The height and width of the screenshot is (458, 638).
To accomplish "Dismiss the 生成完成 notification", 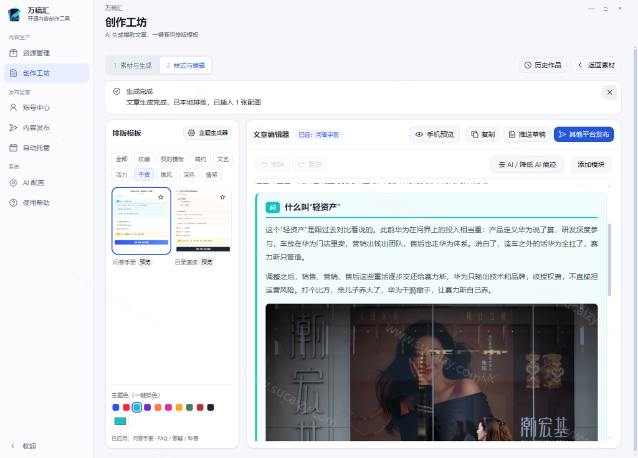I will click(x=609, y=92).
